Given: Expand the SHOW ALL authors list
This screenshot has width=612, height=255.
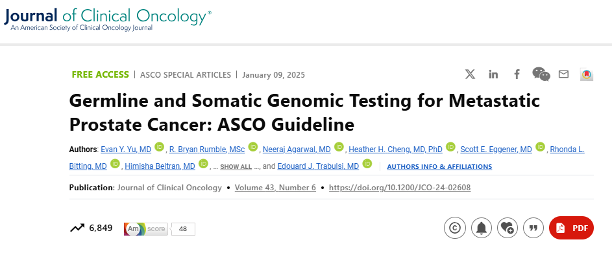Looking at the screenshot, I should [236, 167].
